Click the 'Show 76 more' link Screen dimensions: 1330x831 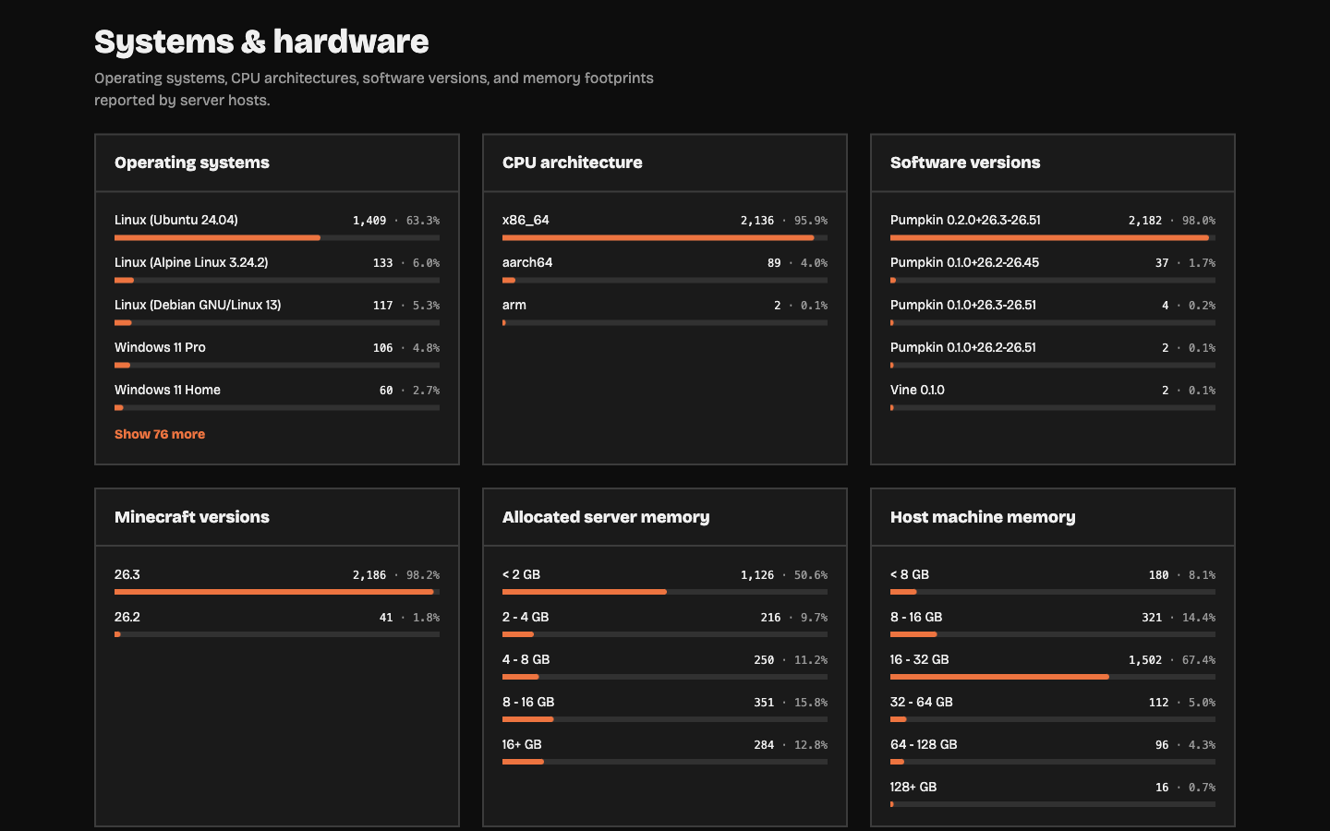click(160, 434)
